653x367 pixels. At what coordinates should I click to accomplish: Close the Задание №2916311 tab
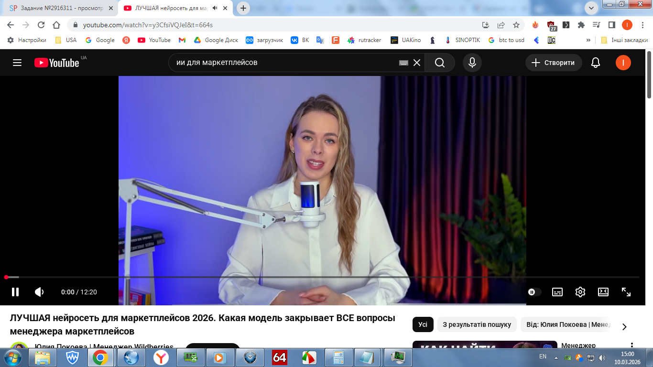point(111,8)
